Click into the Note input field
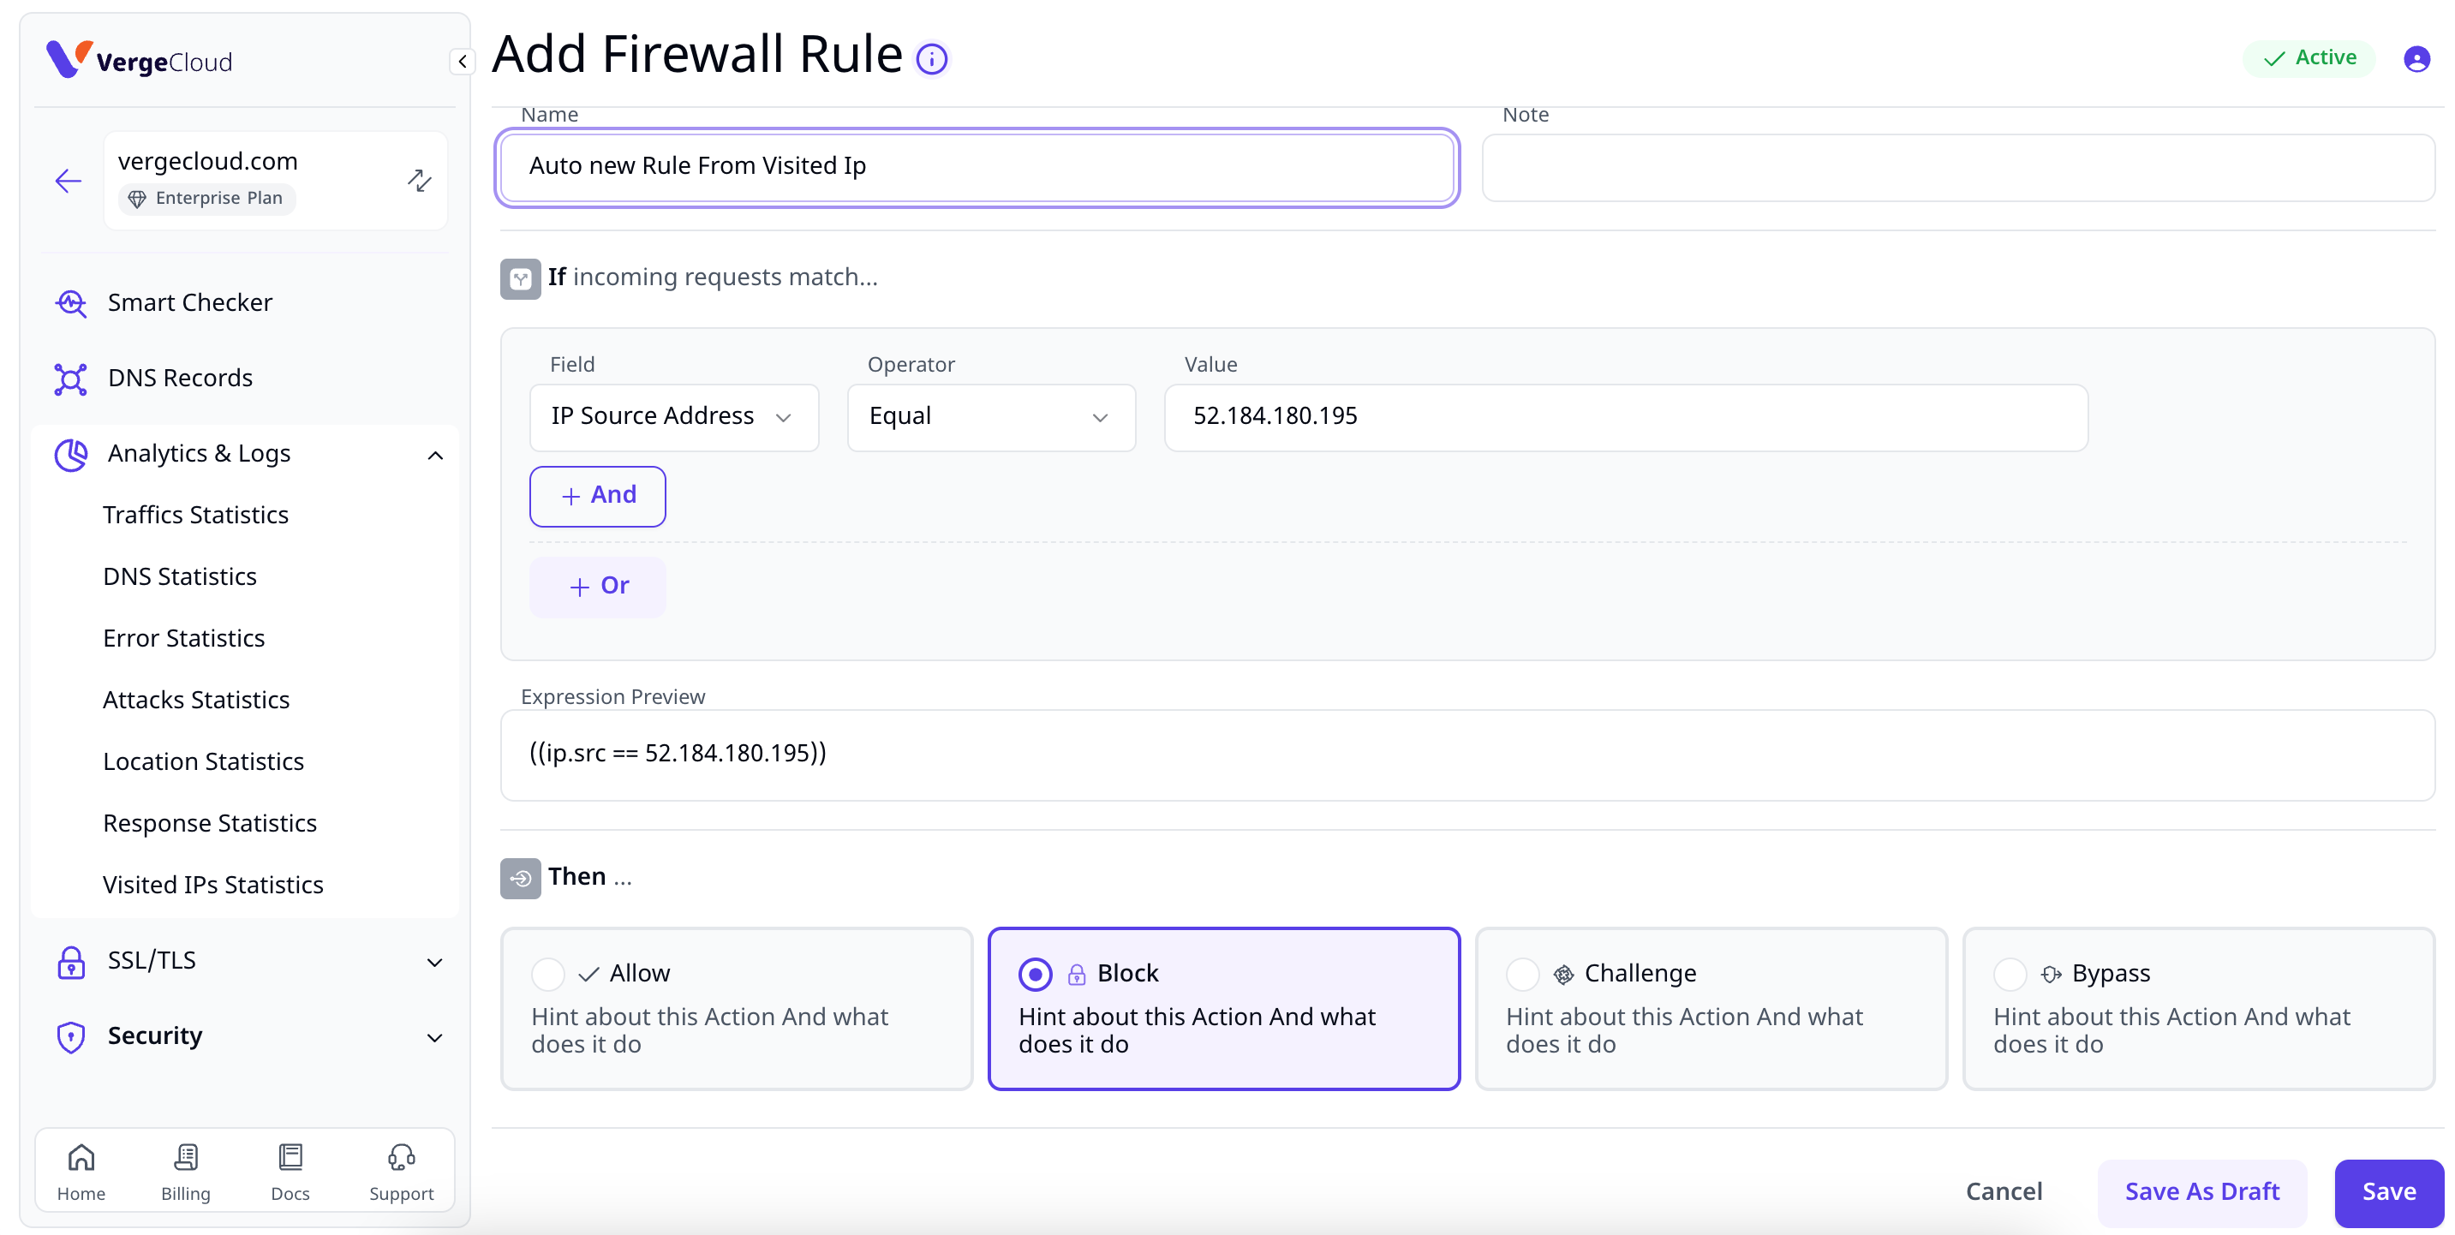This screenshot has width=2455, height=1235. (x=1957, y=167)
